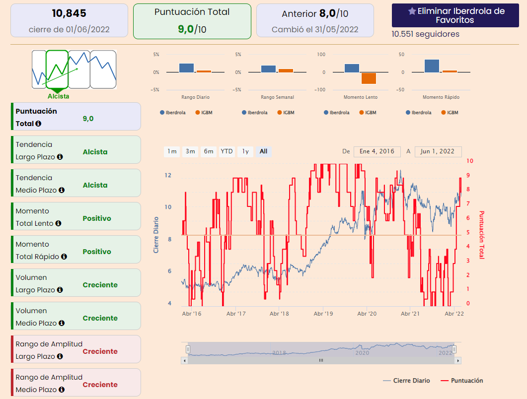The width and height of the screenshot is (527, 399).
Task: Click the orange IGBM bar in Momento Lento
Action: coord(369,78)
